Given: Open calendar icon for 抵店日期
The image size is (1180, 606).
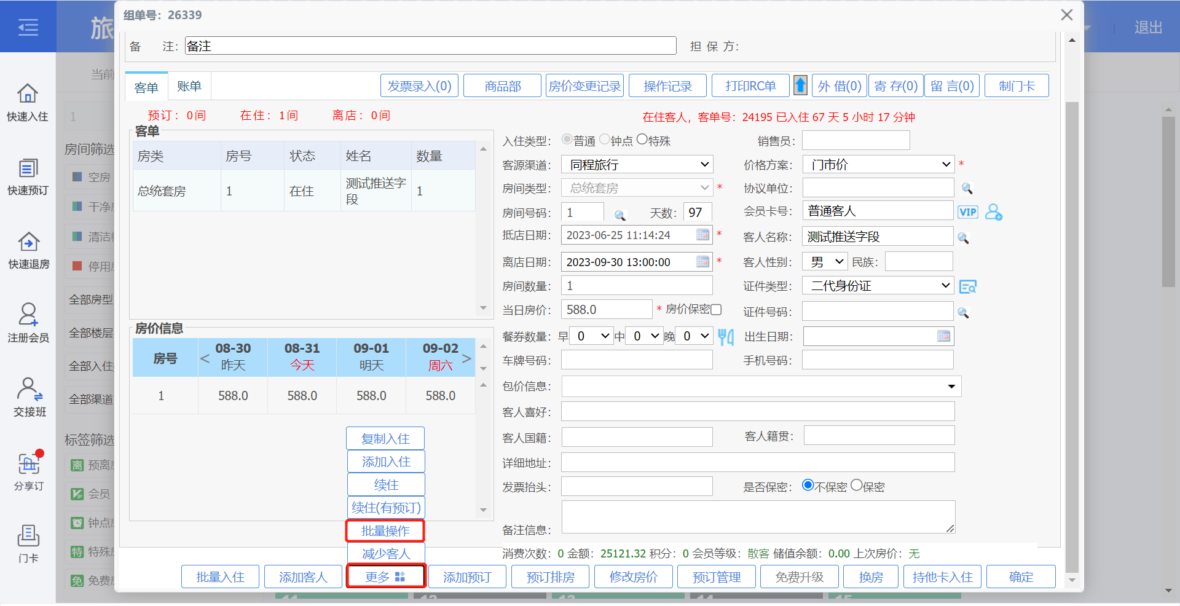Looking at the screenshot, I should tap(702, 235).
